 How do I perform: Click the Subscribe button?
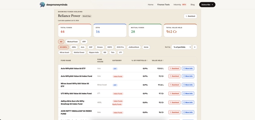207,5
